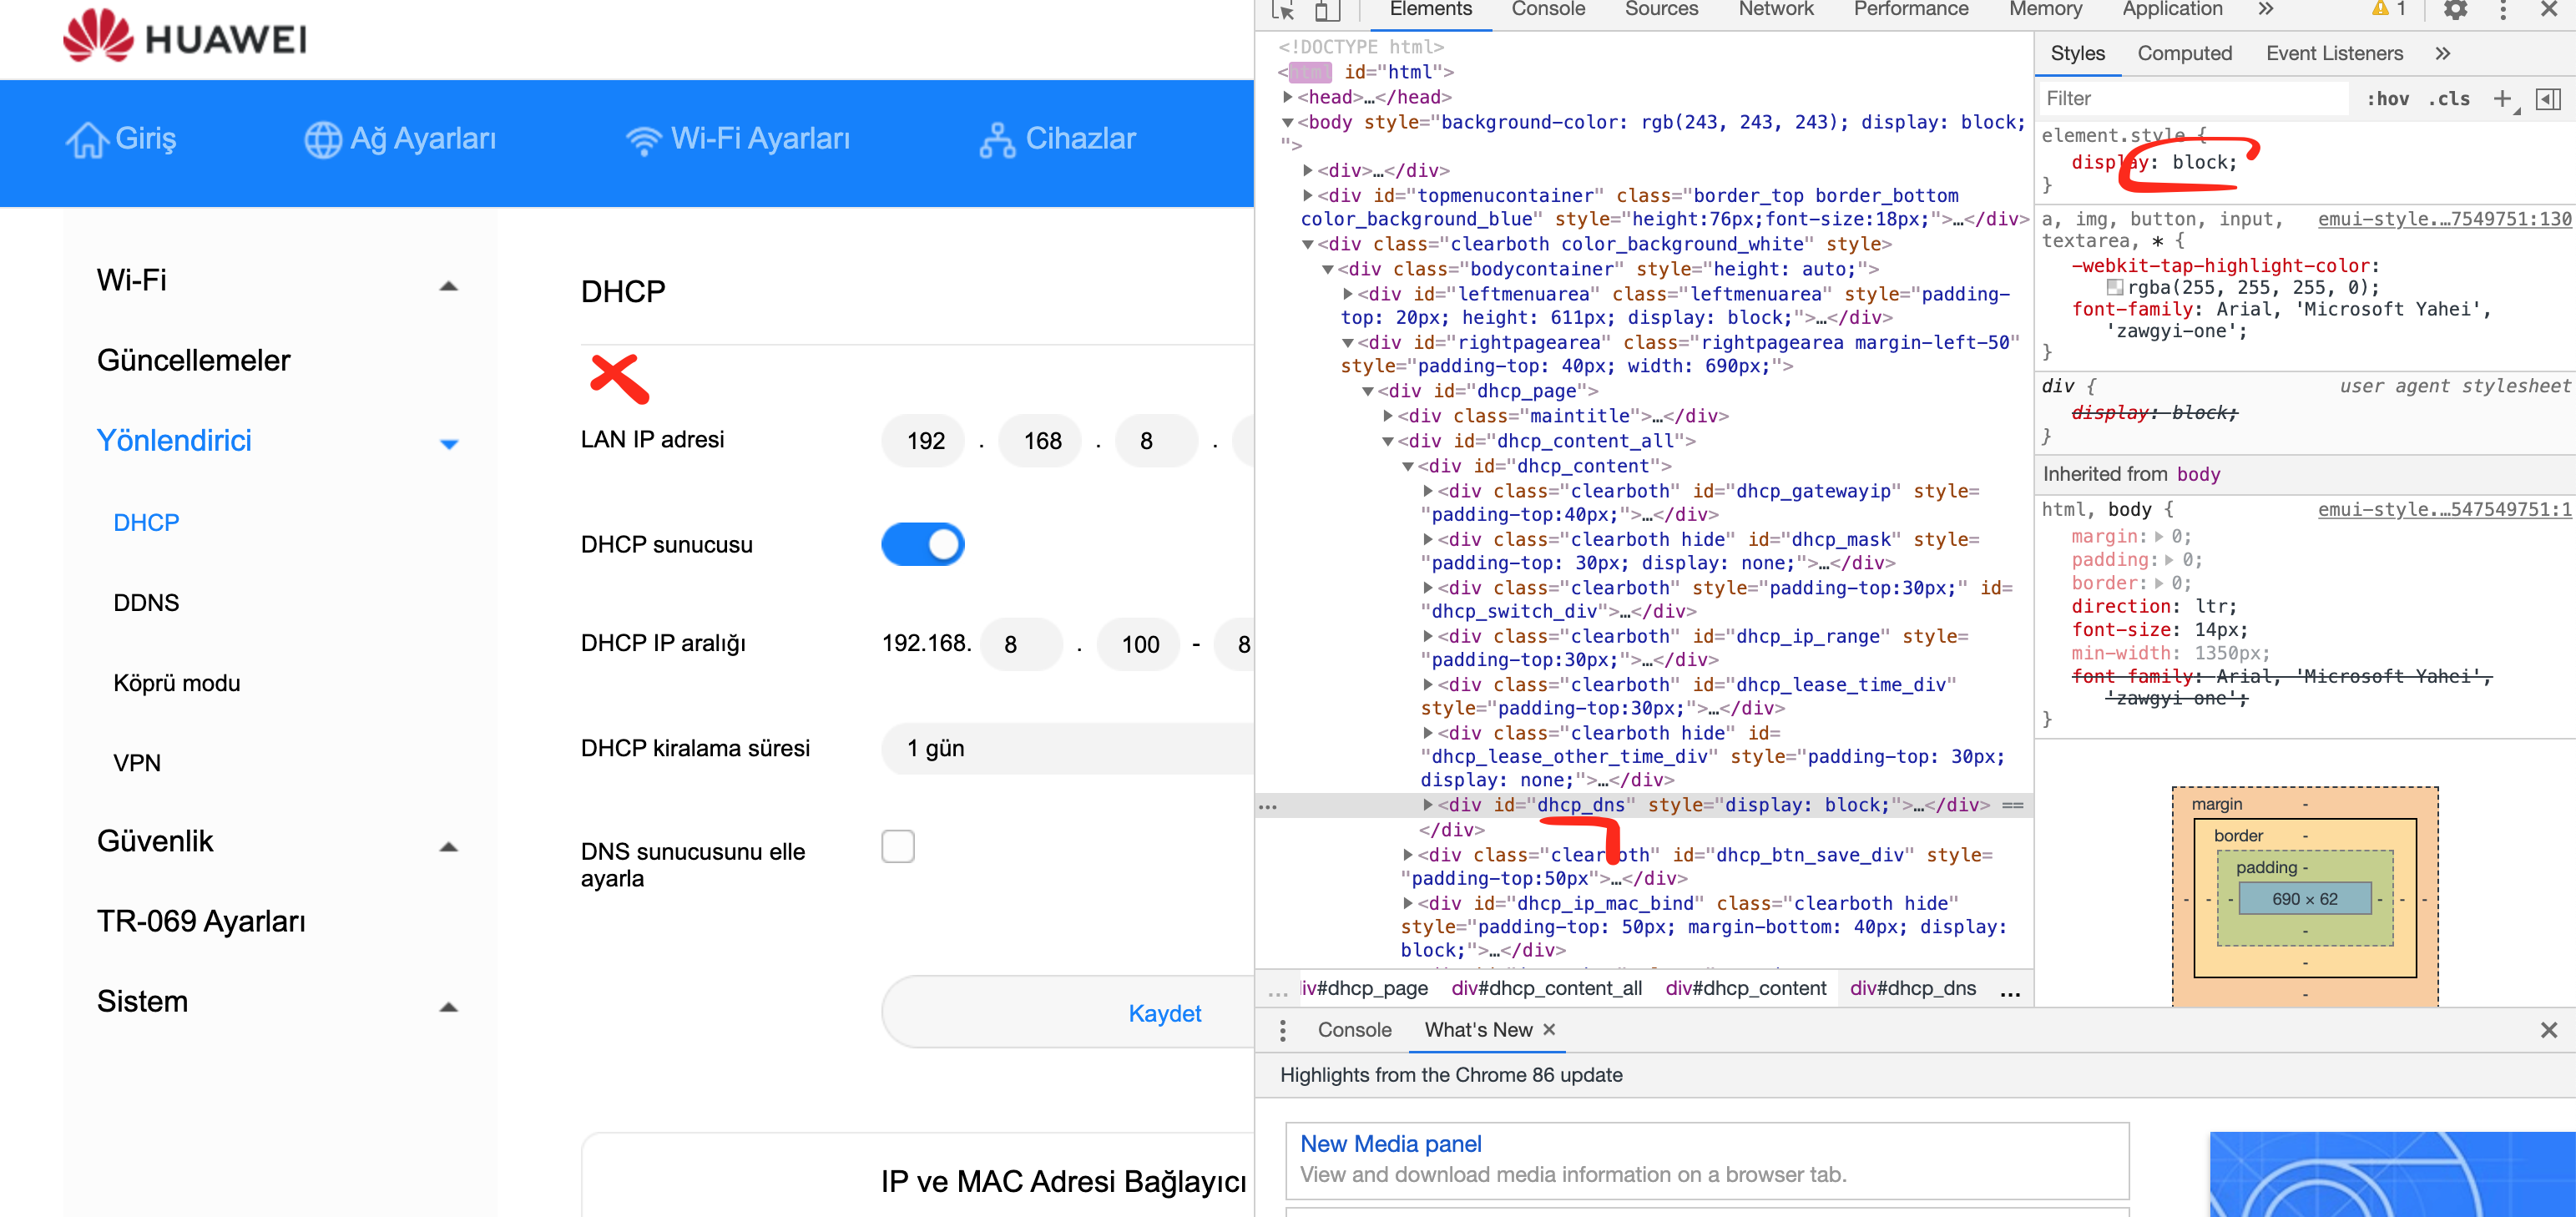Click the rgba tap-highlight color swatch
This screenshot has width=2576, height=1217.
coord(2115,287)
